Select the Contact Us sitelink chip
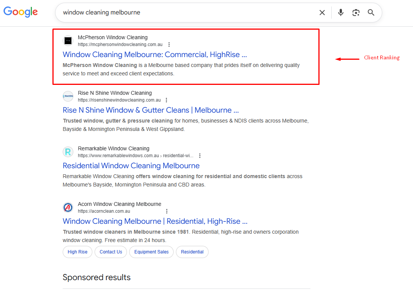Viewport: 413px width, 290px height. [111, 252]
